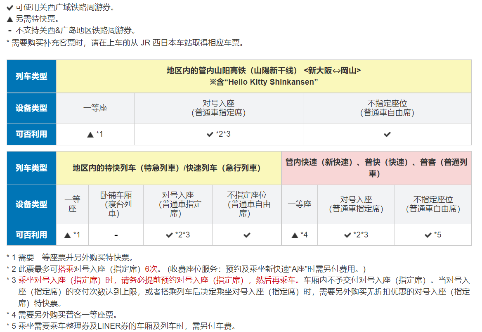The width and height of the screenshot is (482, 332).
Task: Click the blue 设备类型 header in the lower table
Action: pos(31,204)
